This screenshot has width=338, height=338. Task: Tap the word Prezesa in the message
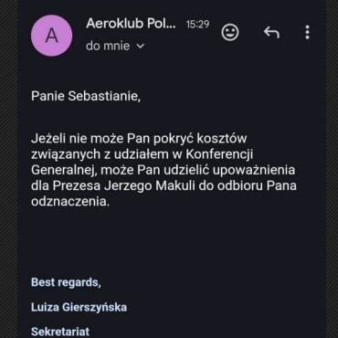77,186
